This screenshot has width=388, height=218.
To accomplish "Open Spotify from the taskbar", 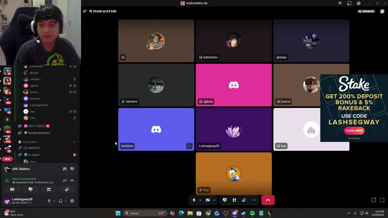I will click(x=252, y=213).
